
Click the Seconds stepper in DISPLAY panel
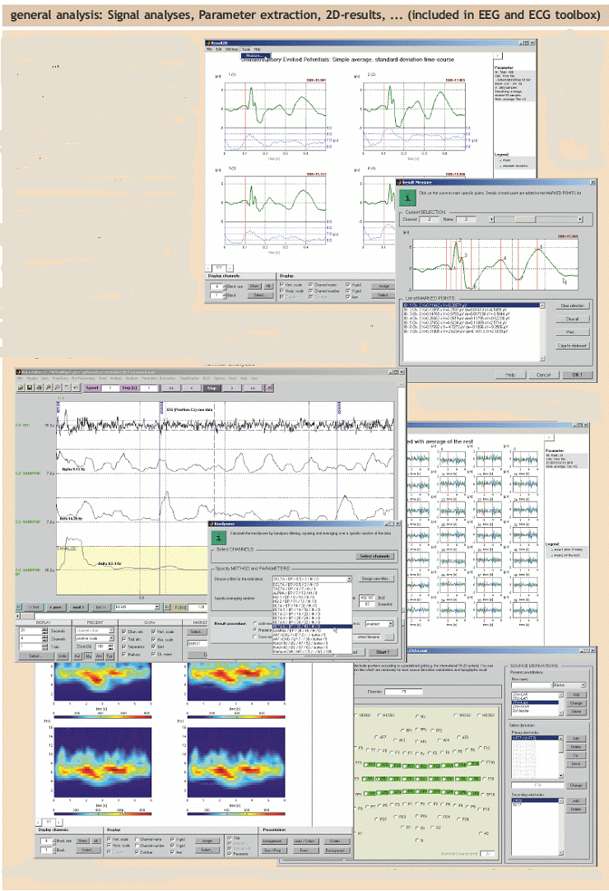(x=45, y=631)
